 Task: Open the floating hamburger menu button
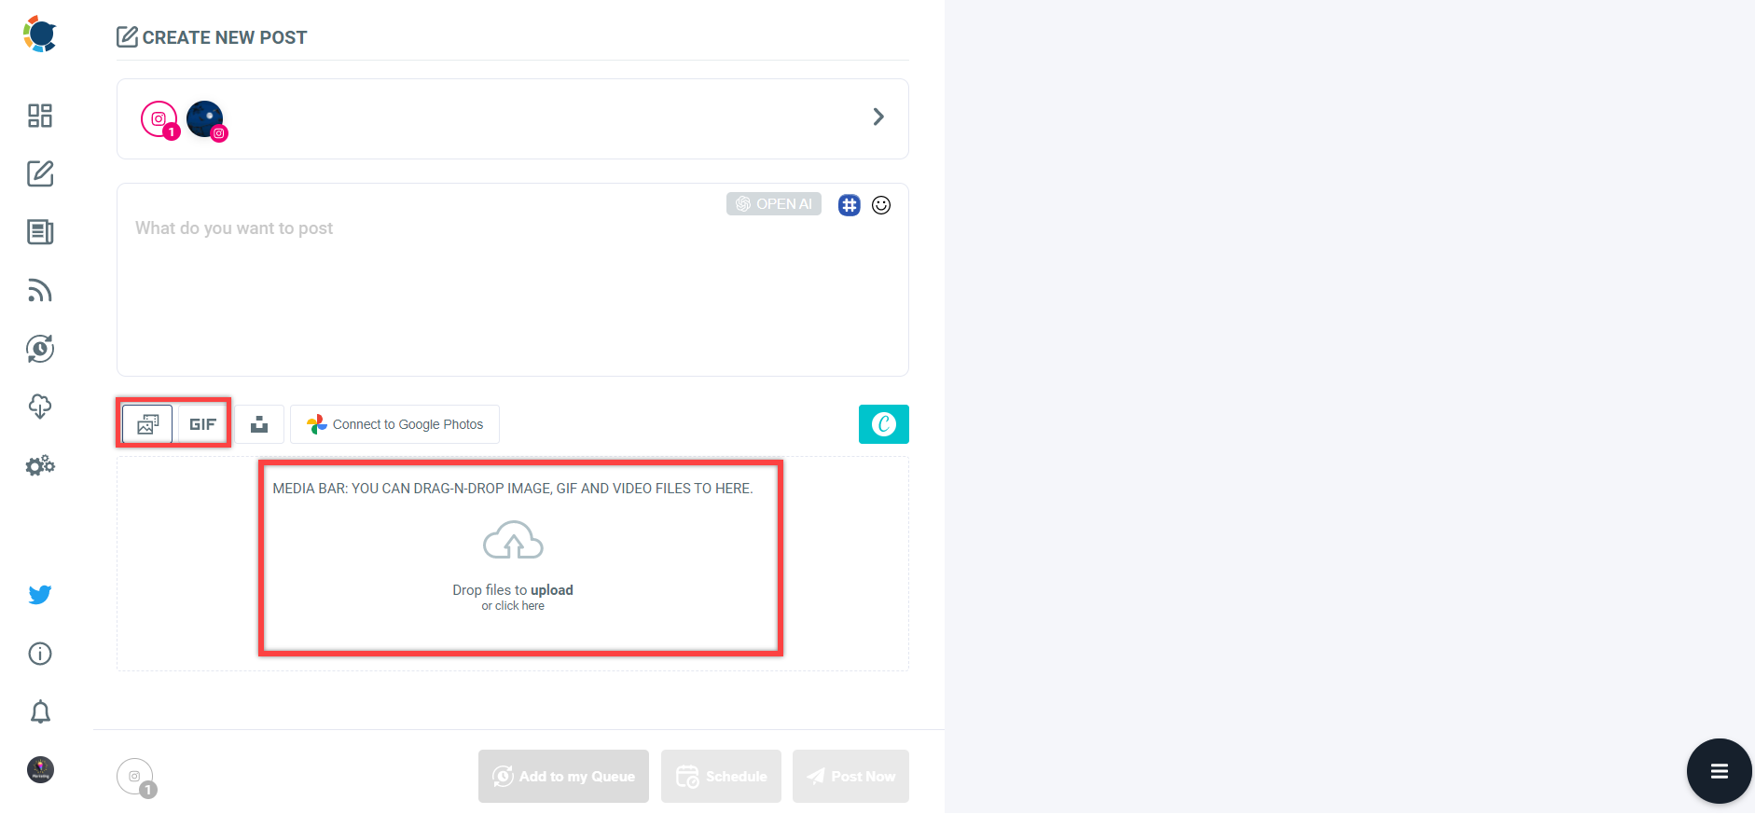tap(1719, 771)
